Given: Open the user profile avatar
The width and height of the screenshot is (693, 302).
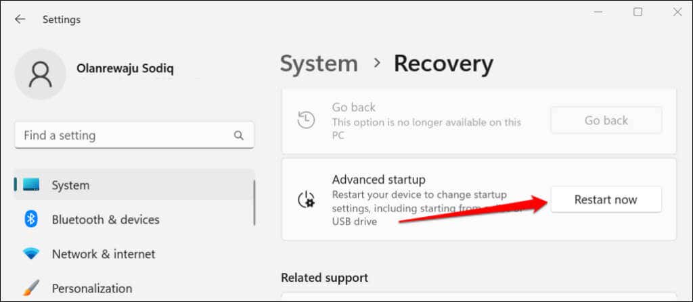Looking at the screenshot, I should (40, 74).
